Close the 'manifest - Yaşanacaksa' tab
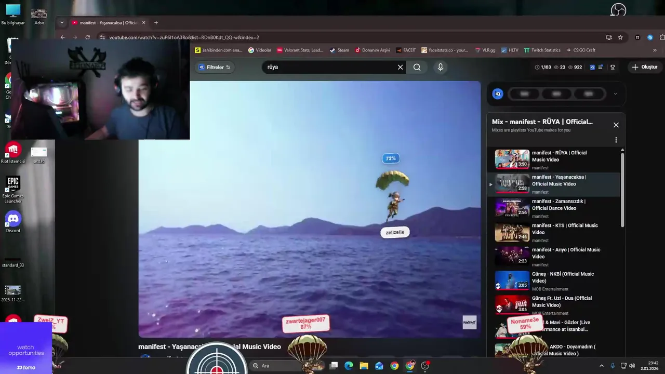Image resolution: width=665 pixels, height=374 pixels. tap(143, 22)
